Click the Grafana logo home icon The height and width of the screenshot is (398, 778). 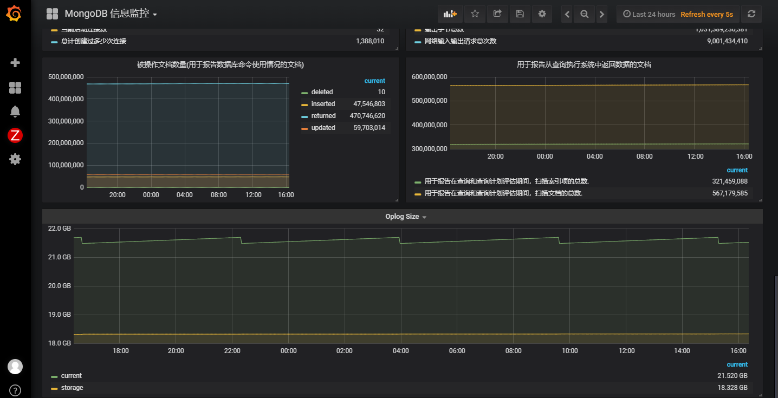[x=14, y=14]
